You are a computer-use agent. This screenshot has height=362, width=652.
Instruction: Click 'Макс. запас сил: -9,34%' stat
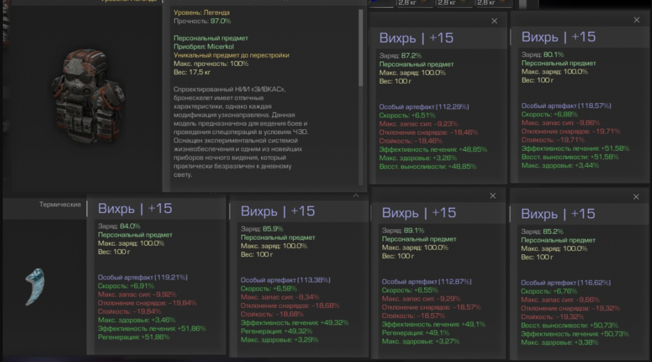point(280,297)
